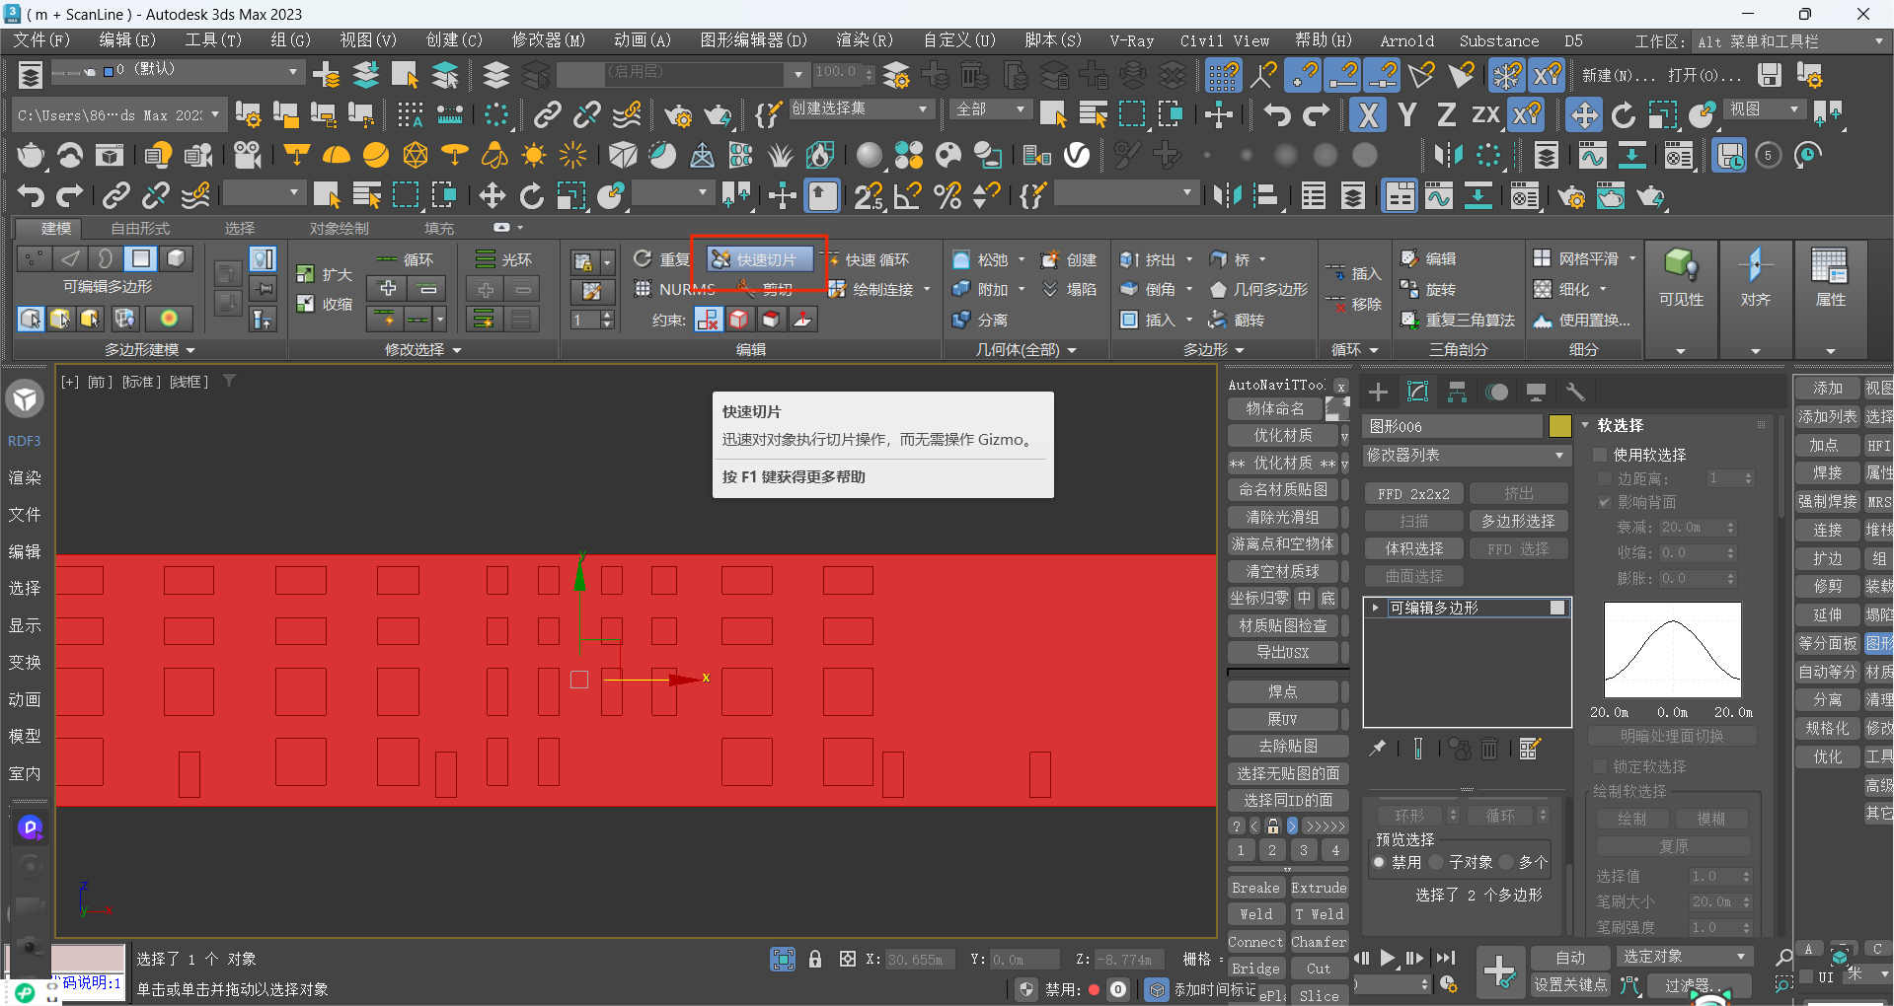The height and width of the screenshot is (1006, 1894).
Task: Restrict to X axis constraint
Action: pyautogui.click(x=1367, y=115)
